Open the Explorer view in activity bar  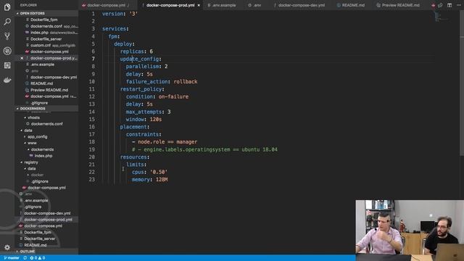(7, 7)
